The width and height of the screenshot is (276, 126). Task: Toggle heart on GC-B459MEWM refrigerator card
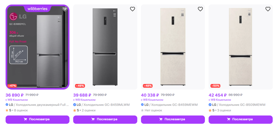(200, 9)
